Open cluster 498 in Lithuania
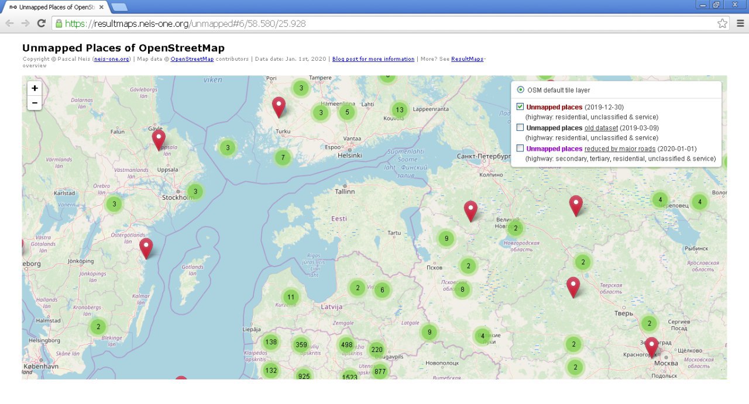The image size is (749, 404). coord(346,344)
